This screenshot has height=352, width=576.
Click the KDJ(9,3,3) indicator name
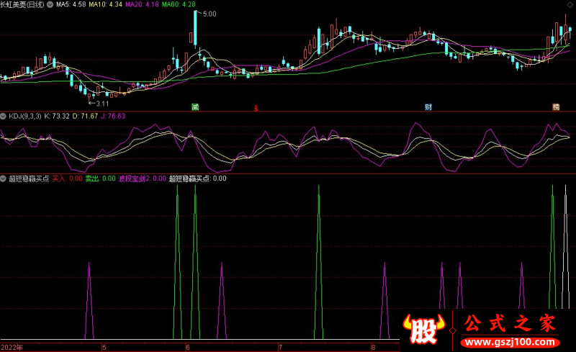tap(24, 115)
